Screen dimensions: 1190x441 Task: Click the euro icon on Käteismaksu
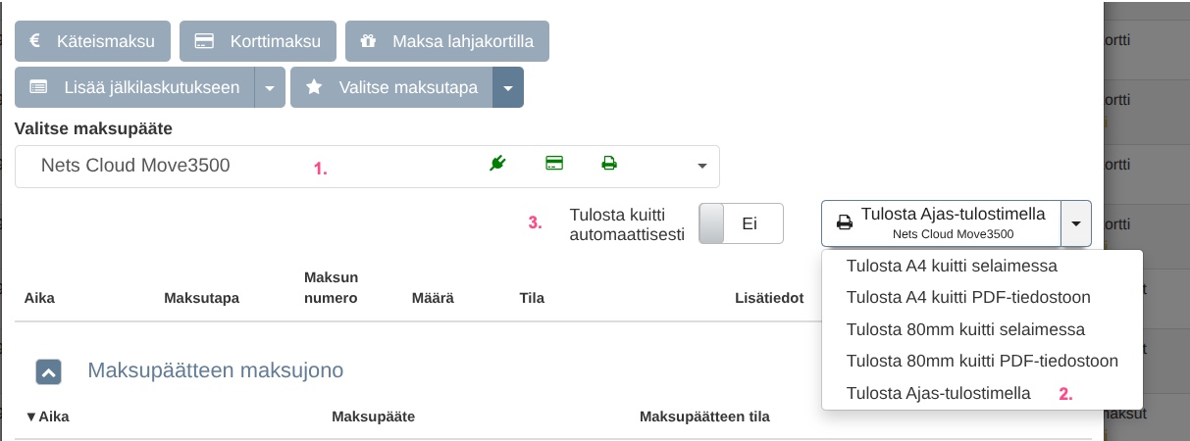click(x=34, y=42)
